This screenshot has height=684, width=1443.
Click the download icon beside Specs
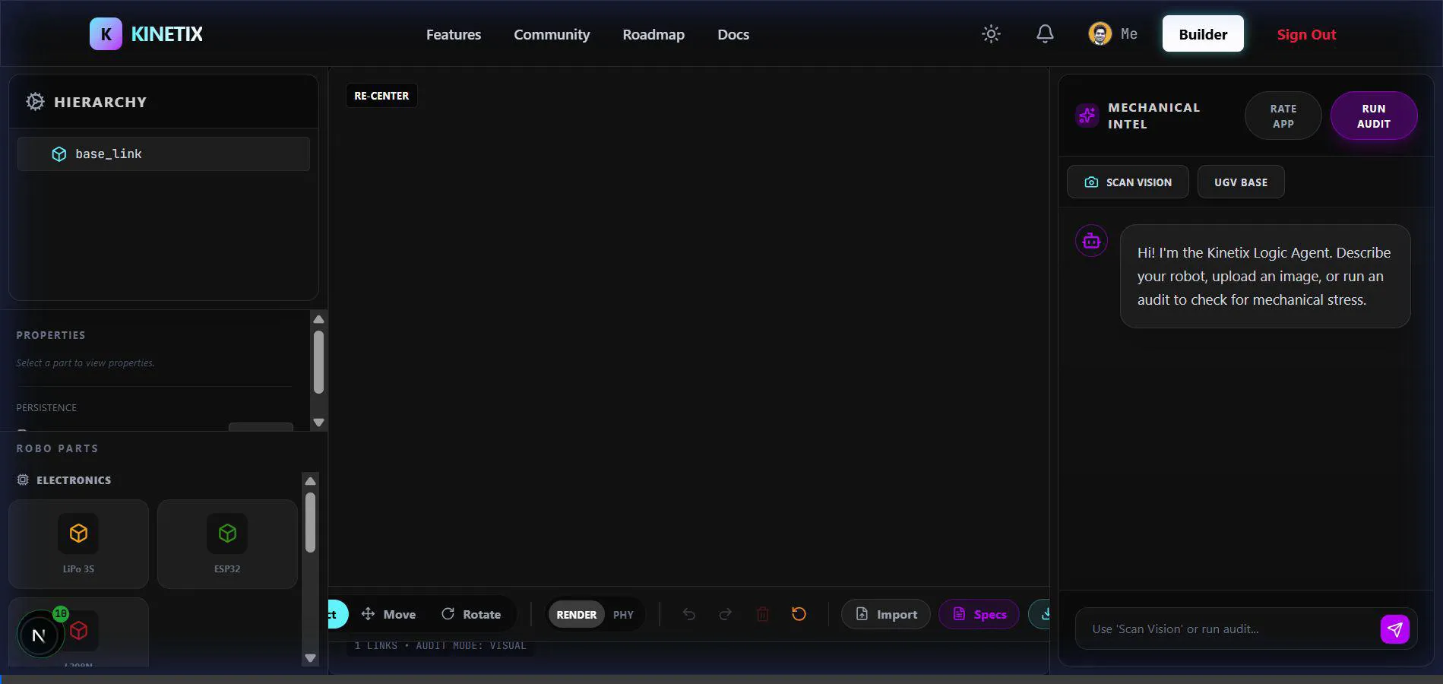coord(1043,614)
